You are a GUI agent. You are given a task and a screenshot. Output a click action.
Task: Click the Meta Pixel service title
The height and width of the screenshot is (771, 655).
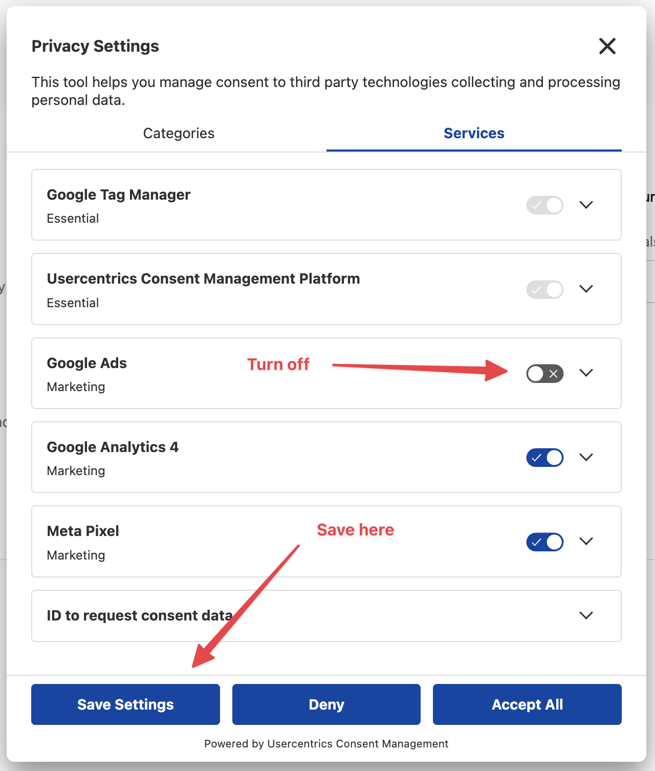click(83, 531)
